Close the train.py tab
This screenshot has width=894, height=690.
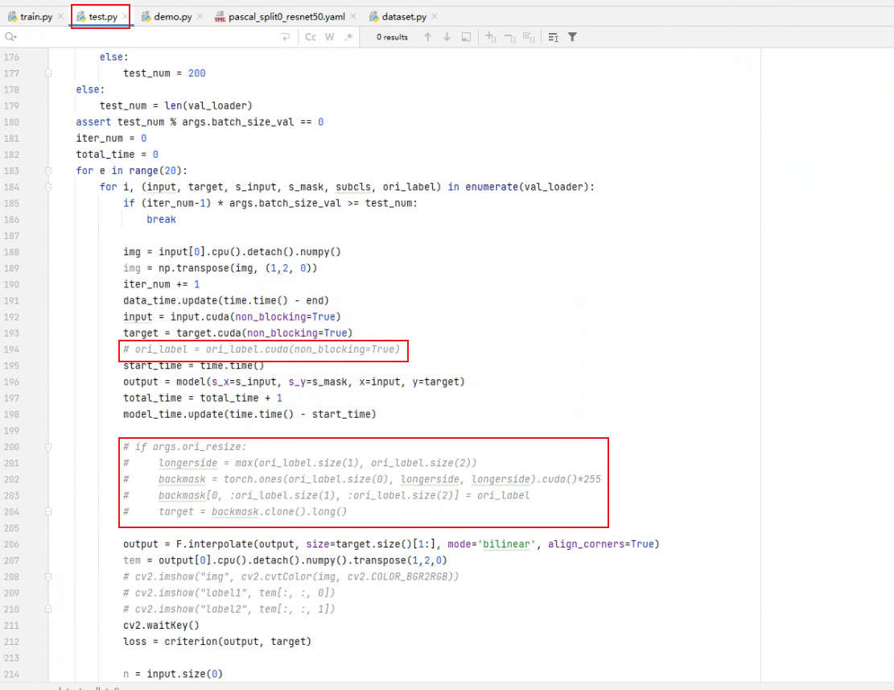60,17
